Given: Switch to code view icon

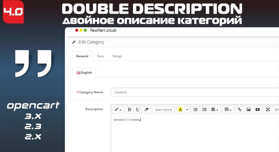Looking at the screenshot, I should [276, 110].
